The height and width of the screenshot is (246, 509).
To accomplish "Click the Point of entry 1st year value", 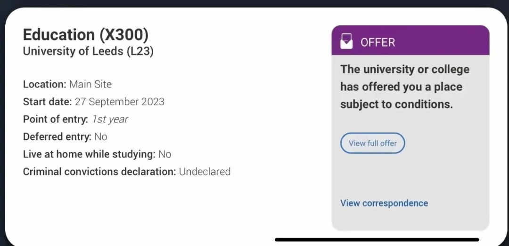I will tap(110, 119).
